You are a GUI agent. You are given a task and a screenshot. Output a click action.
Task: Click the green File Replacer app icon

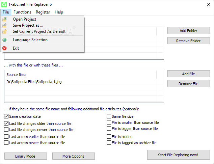pyautogui.click(x=4, y=4)
